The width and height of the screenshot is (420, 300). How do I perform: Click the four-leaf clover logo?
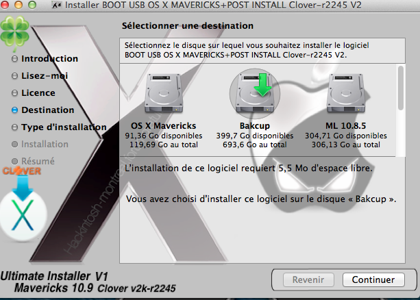(14, 33)
